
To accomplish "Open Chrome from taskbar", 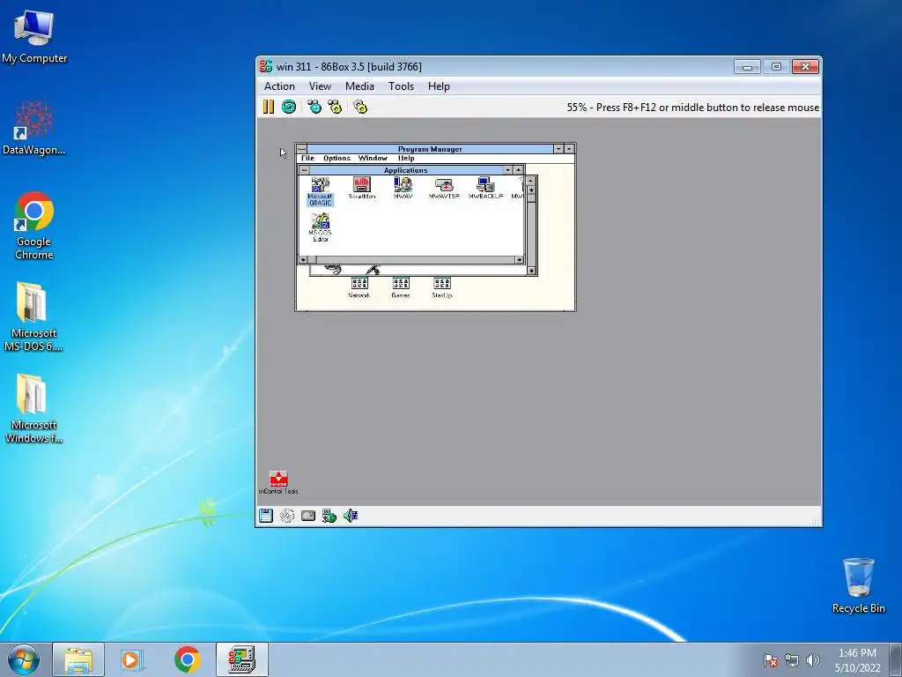I will click(x=187, y=659).
